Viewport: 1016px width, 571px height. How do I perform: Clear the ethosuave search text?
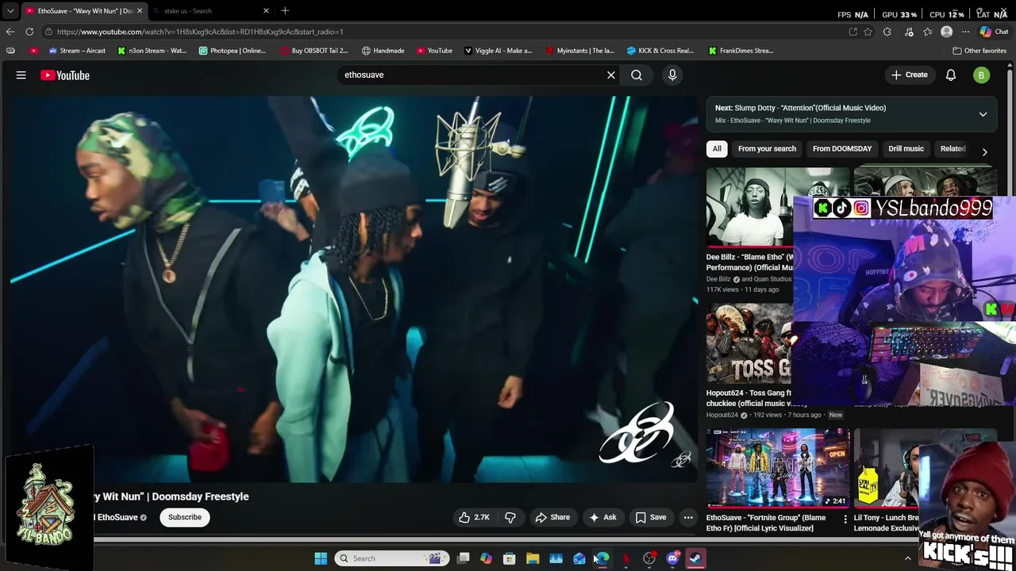(x=611, y=75)
